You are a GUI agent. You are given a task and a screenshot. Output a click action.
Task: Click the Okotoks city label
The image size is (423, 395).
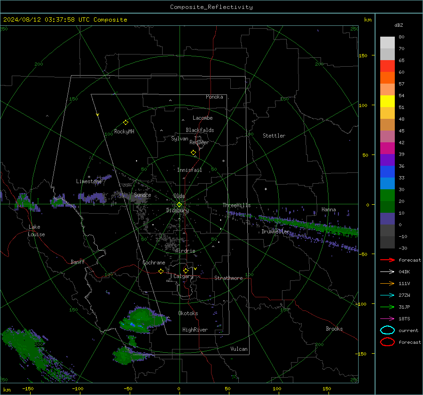point(188,313)
